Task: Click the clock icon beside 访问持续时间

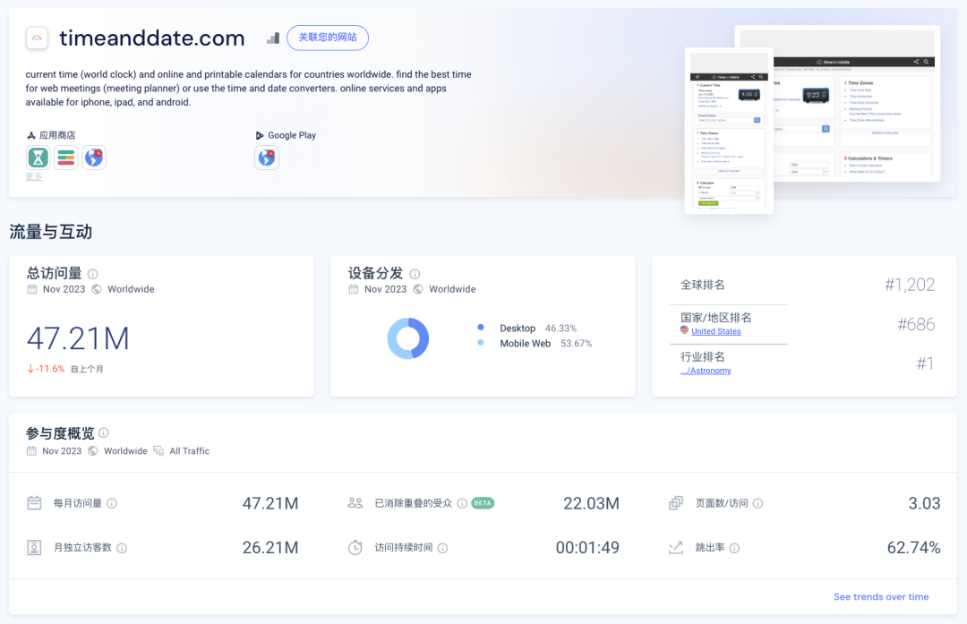Action: pyautogui.click(x=355, y=548)
